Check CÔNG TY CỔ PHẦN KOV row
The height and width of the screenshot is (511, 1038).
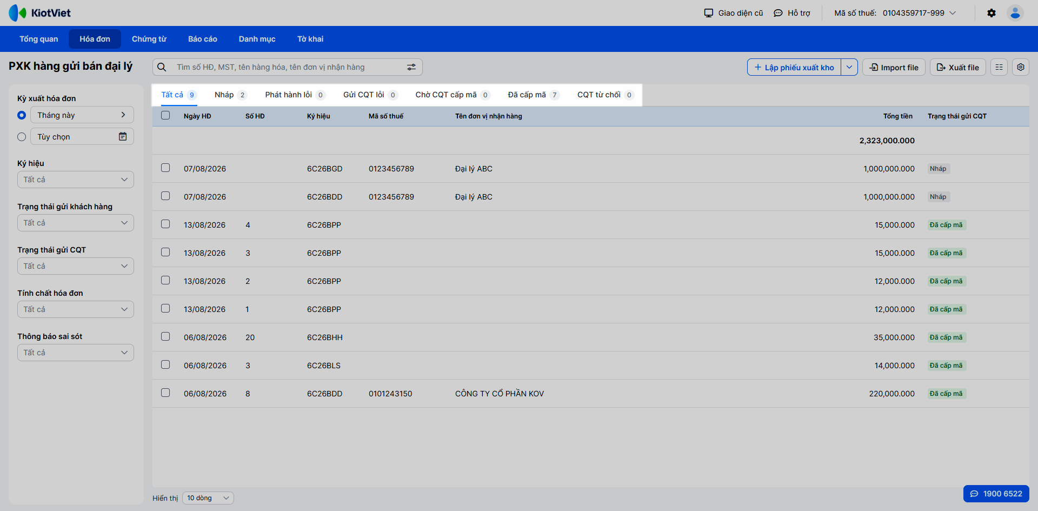tap(165, 393)
